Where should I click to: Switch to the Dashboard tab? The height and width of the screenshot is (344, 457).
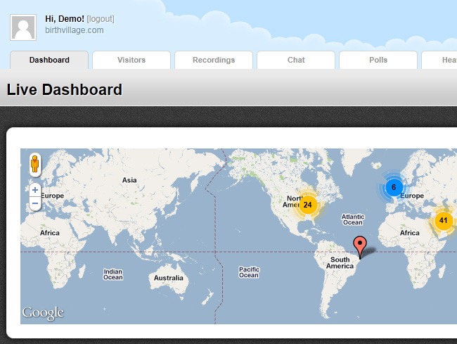pyautogui.click(x=49, y=60)
